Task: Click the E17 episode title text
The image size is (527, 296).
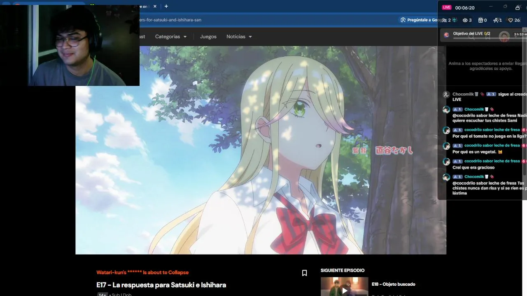Action: 161,285
